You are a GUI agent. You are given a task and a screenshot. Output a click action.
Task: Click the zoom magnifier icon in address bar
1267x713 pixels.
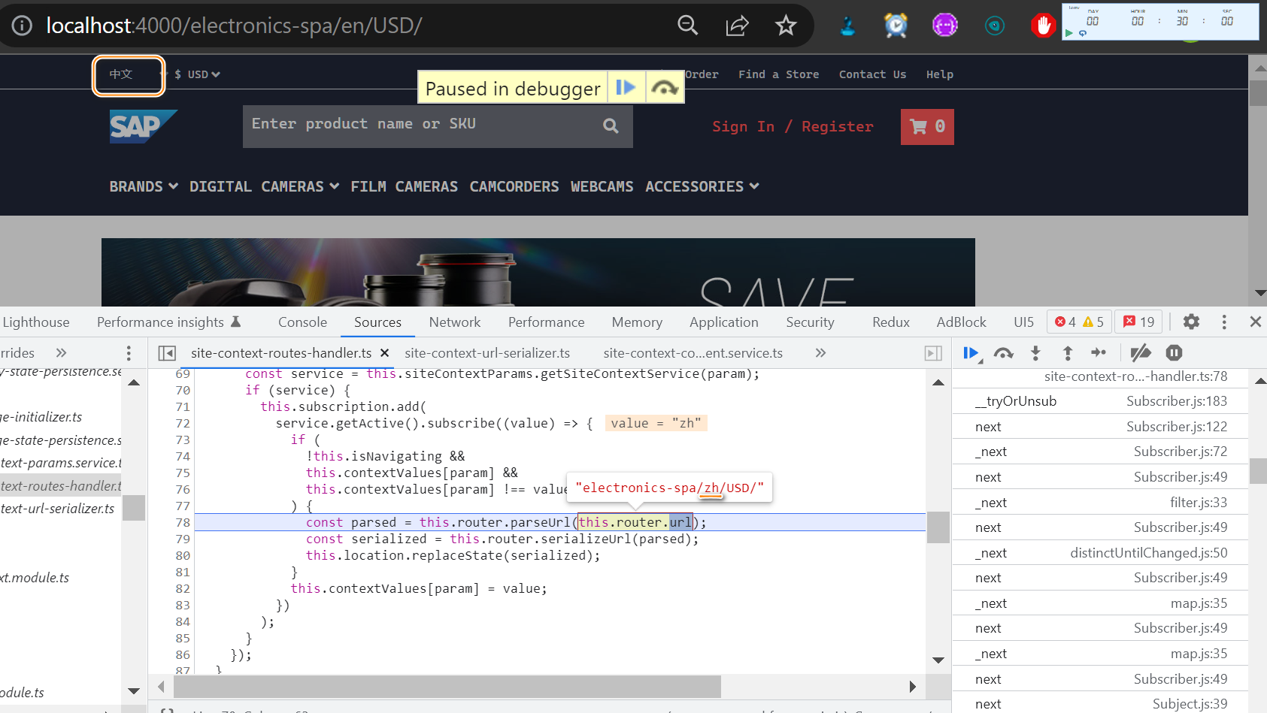click(x=687, y=26)
